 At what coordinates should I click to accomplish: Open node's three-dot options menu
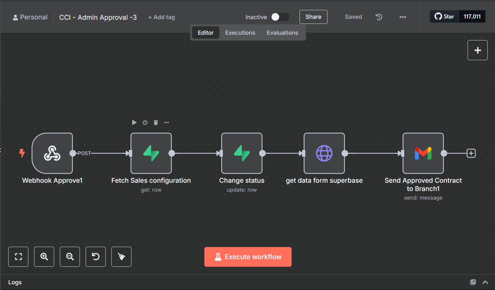[166, 123]
